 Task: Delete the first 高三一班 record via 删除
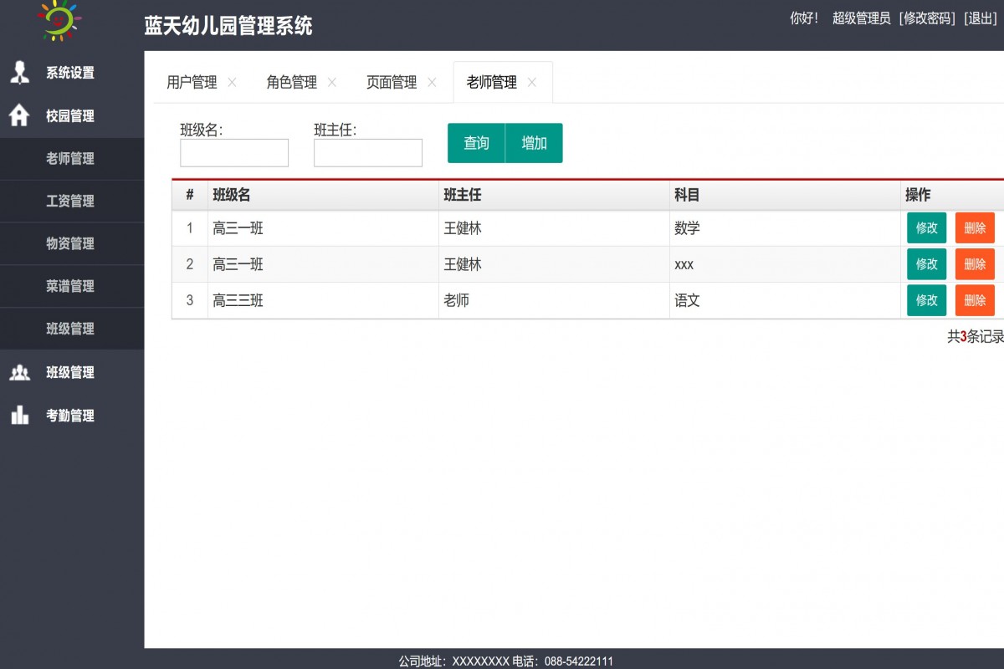click(x=975, y=228)
